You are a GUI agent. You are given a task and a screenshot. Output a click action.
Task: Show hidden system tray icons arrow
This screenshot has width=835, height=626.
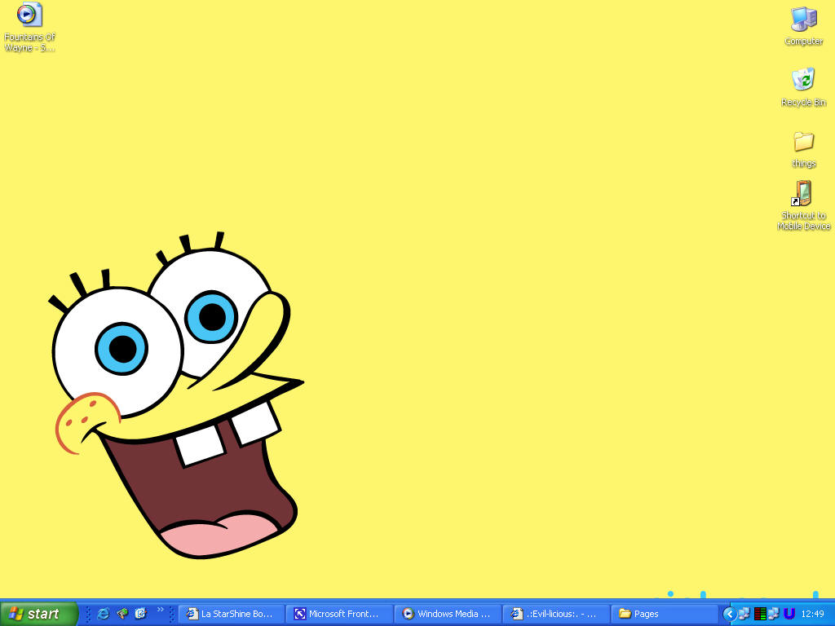point(730,614)
